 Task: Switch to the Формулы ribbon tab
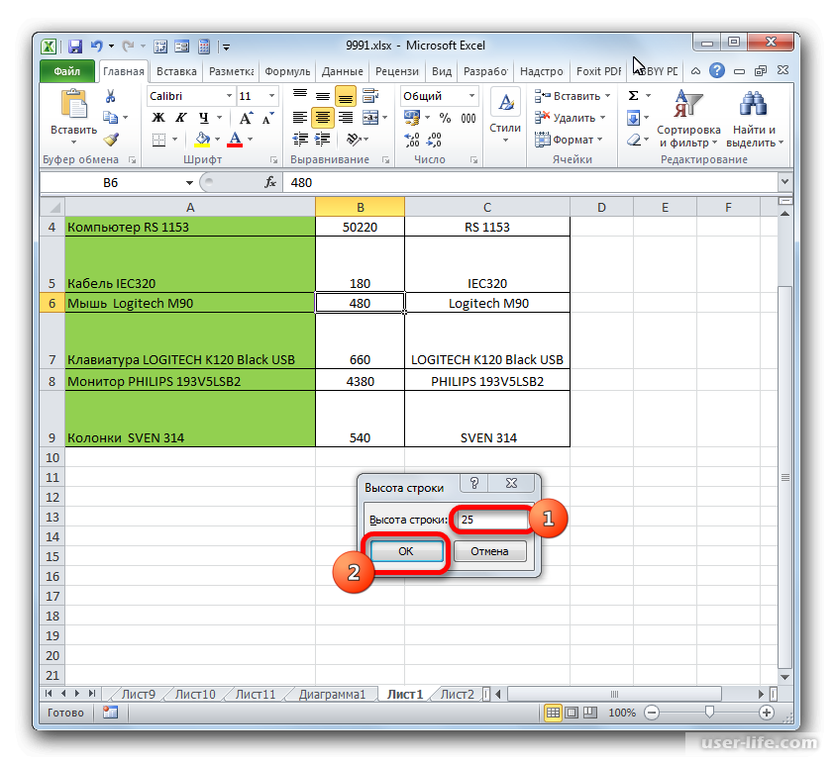pos(287,71)
